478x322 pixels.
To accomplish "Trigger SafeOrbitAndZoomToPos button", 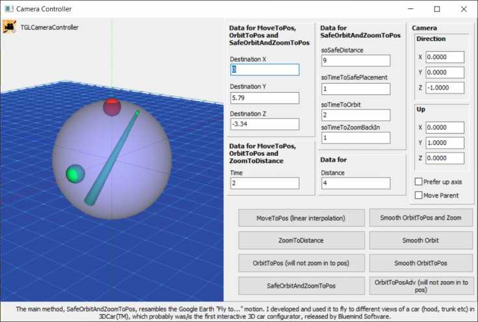I will pos(301,286).
